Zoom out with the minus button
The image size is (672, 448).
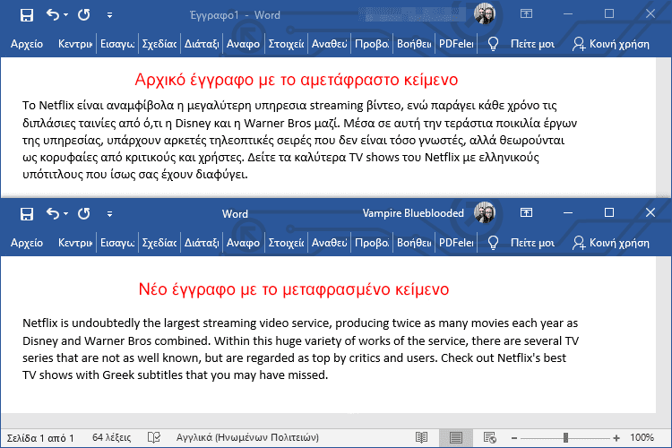514,438
